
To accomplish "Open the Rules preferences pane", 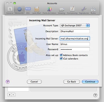I will click(93, 10).
